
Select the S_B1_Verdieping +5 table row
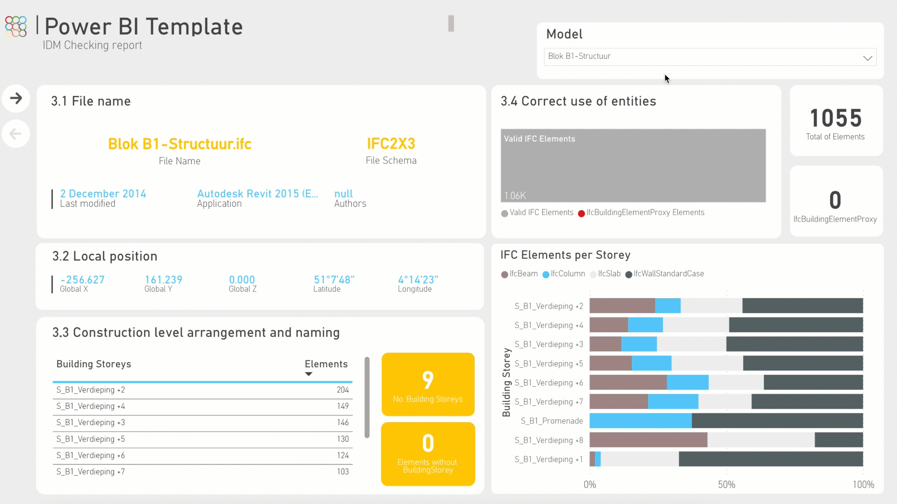coord(203,439)
